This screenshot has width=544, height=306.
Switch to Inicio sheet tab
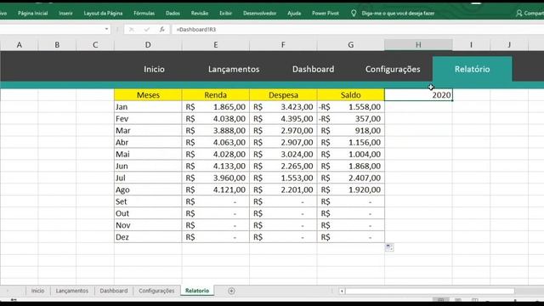point(37,291)
